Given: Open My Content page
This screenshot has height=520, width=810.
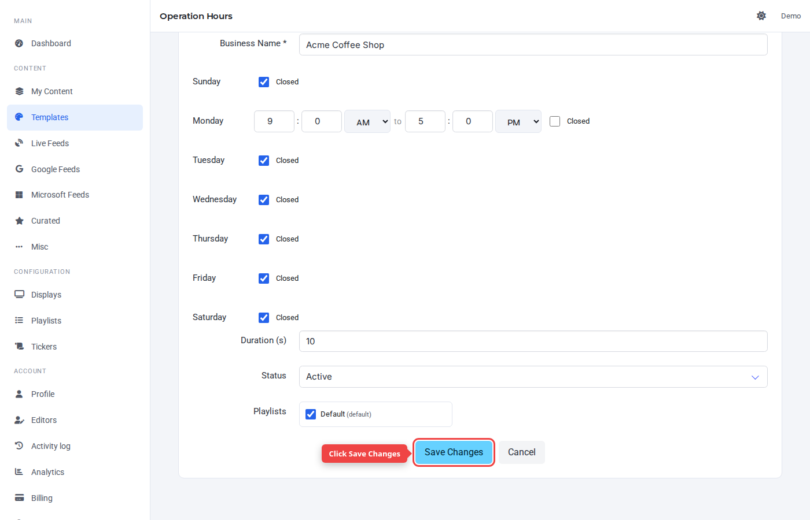Looking at the screenshot, I should click(x=75, y=91).
